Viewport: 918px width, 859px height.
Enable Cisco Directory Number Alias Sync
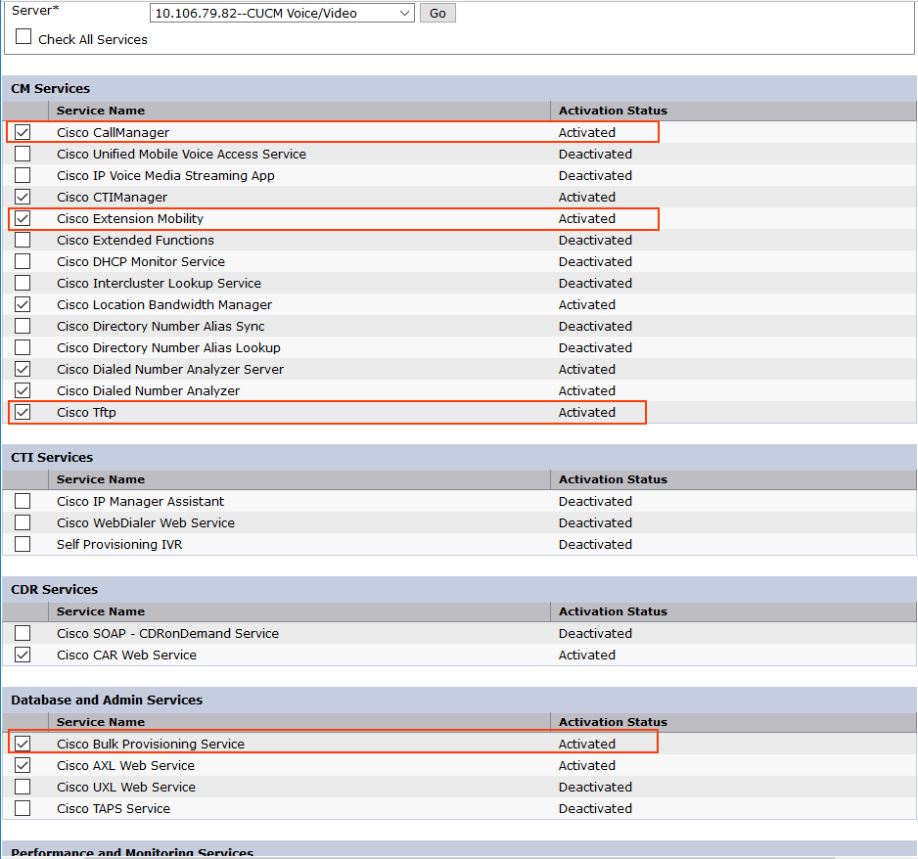pos(23,326)
